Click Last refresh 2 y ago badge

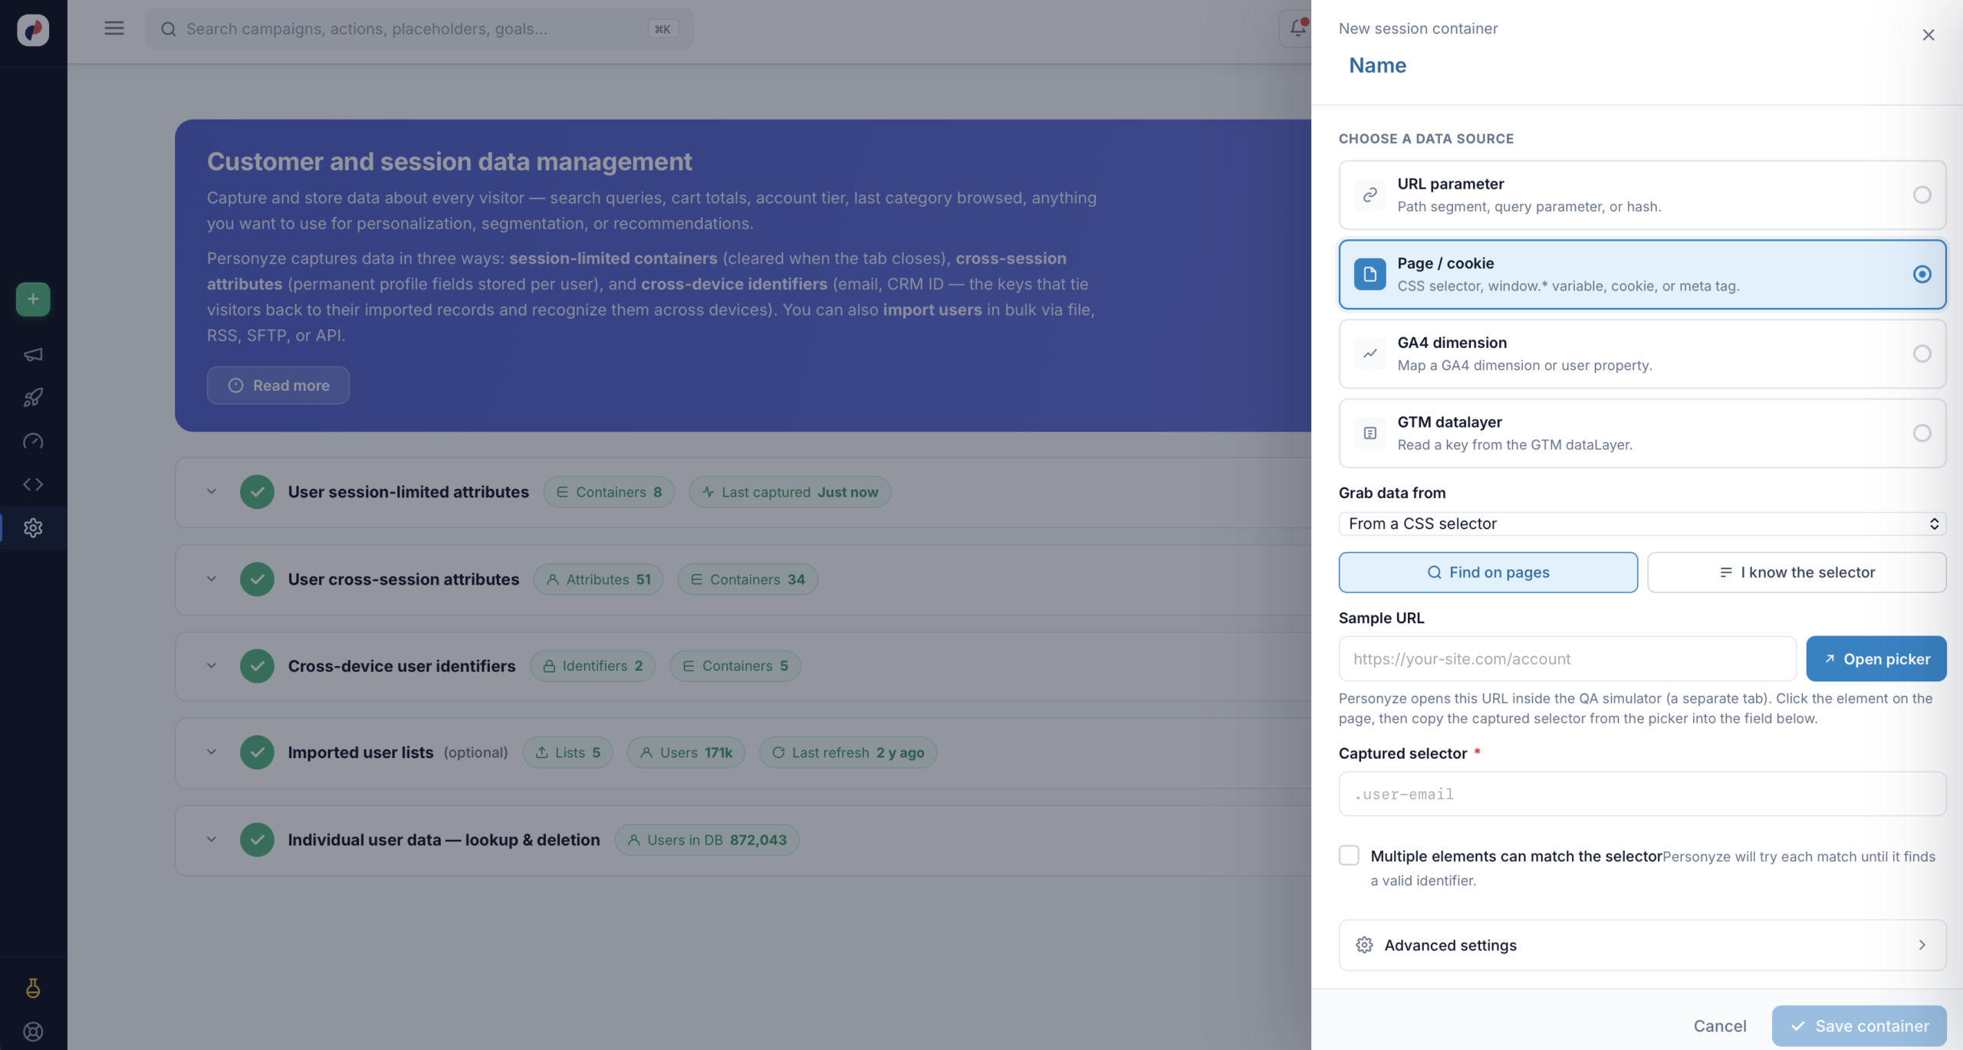(x=848, y=753)
